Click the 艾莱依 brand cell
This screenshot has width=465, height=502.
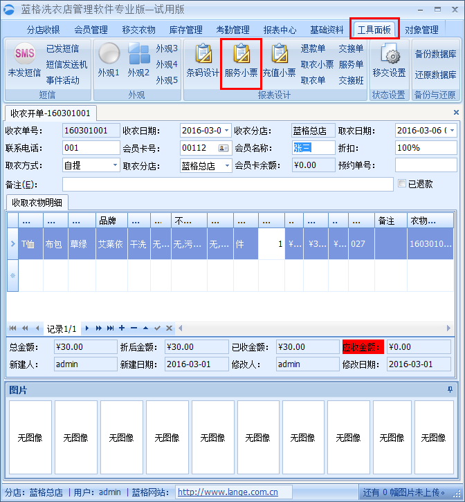click(112, 244)
